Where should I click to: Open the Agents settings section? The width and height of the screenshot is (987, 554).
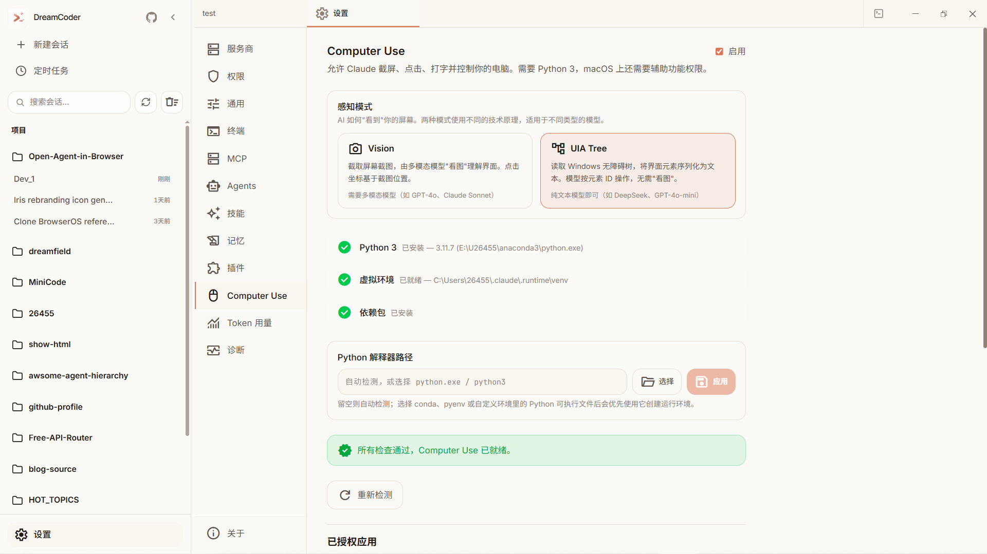251,186
